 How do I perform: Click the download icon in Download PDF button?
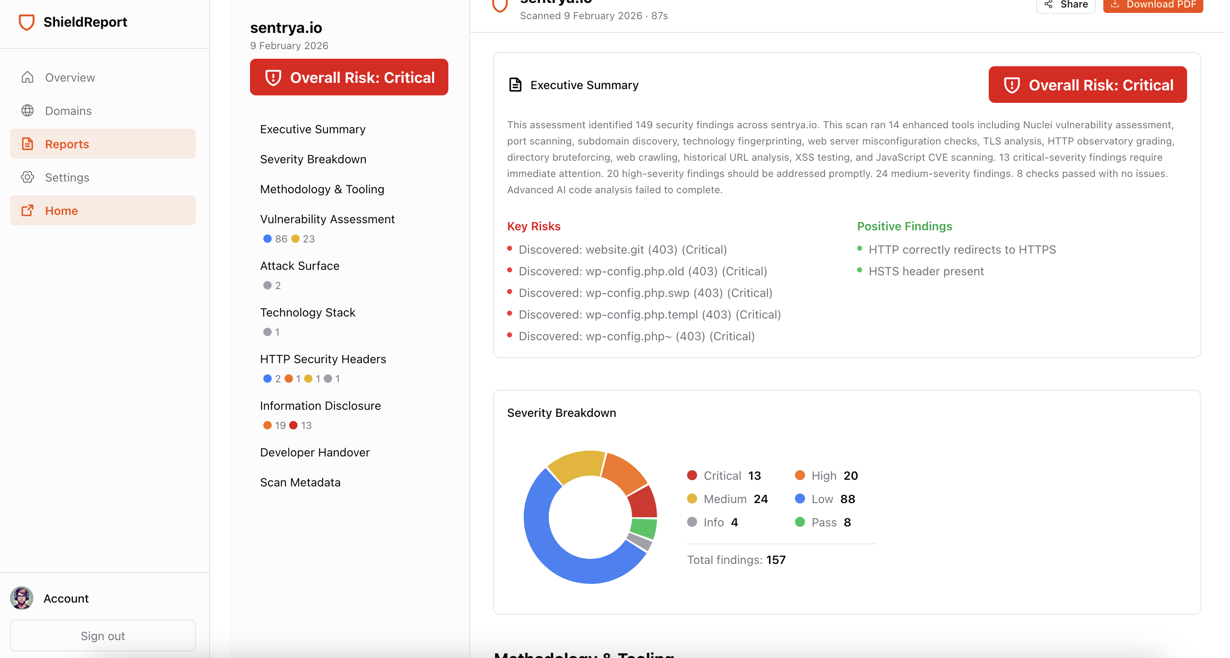(1115, 4)
